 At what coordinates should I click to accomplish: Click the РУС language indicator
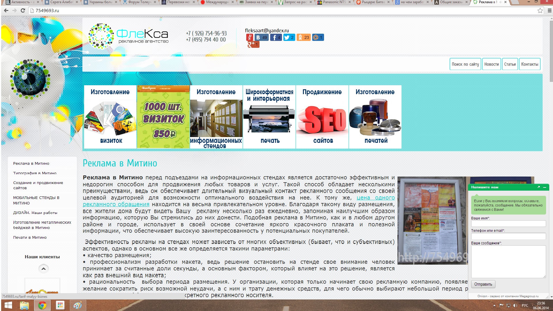click(525, 306)
